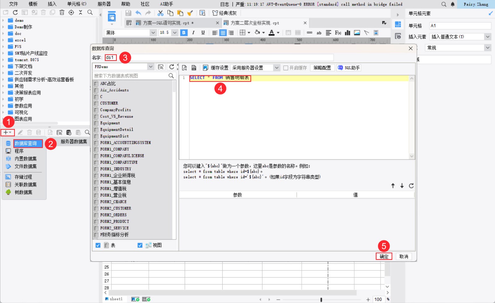Switch to 服务器数据集 tab
The height and width of the screenshot is (303, 495).
point(74,142)
